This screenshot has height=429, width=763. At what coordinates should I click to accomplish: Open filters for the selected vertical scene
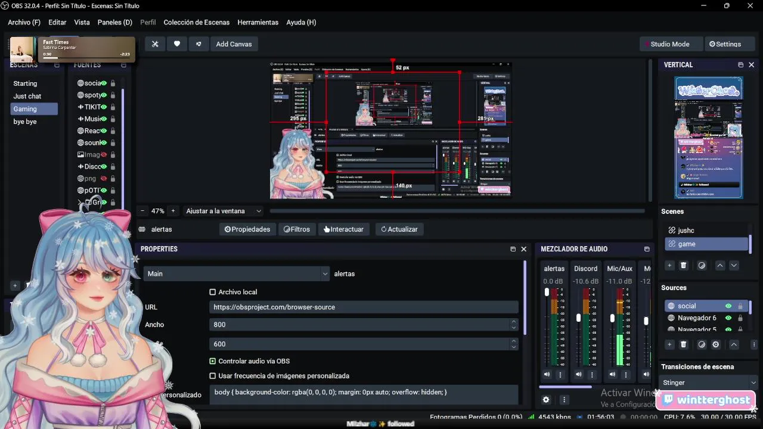[702, 265]
